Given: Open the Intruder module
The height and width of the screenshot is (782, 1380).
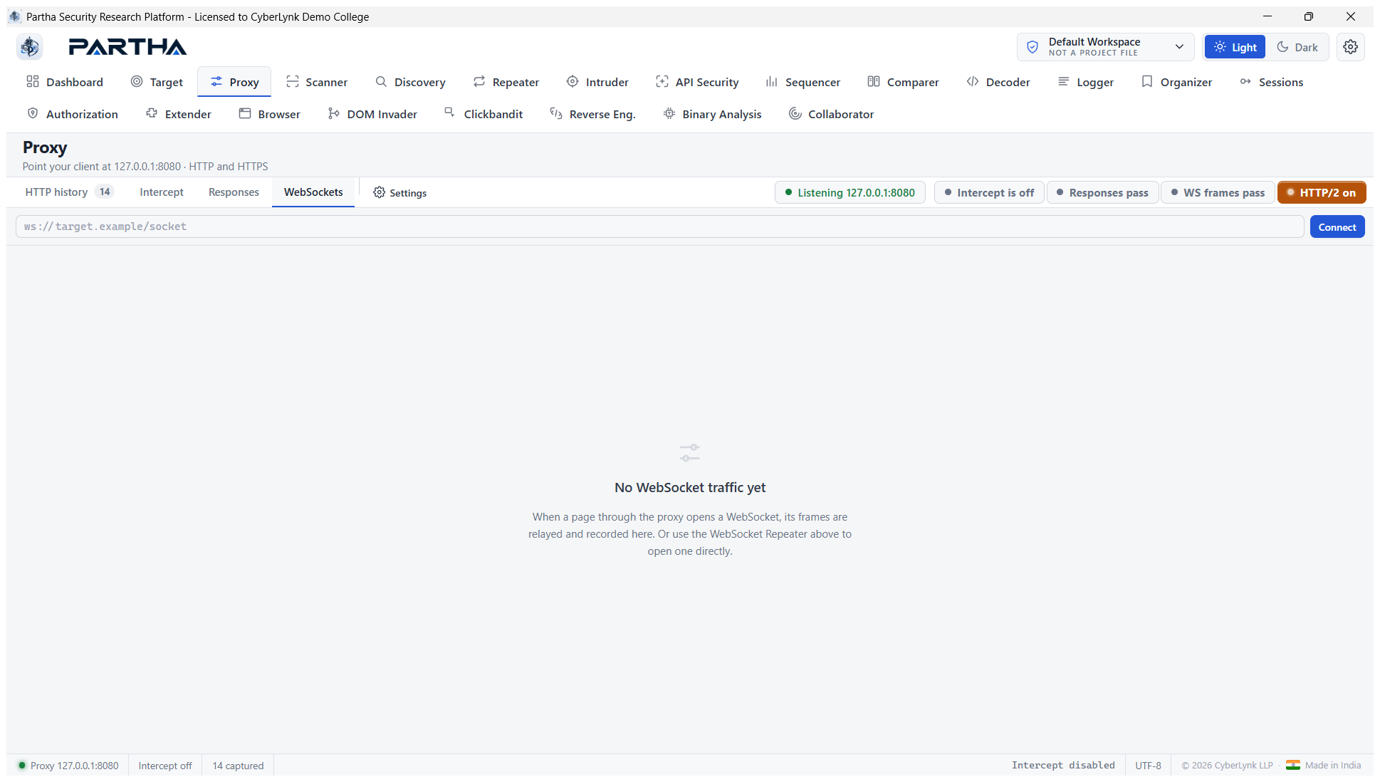Looking at the screenshot, I should click(597, 82).
